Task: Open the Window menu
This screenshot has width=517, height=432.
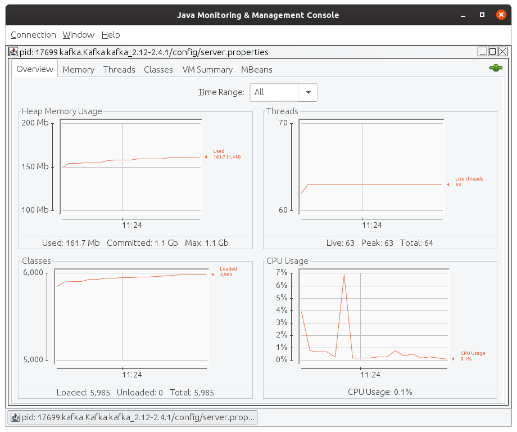Action: [x=78, y=35]
